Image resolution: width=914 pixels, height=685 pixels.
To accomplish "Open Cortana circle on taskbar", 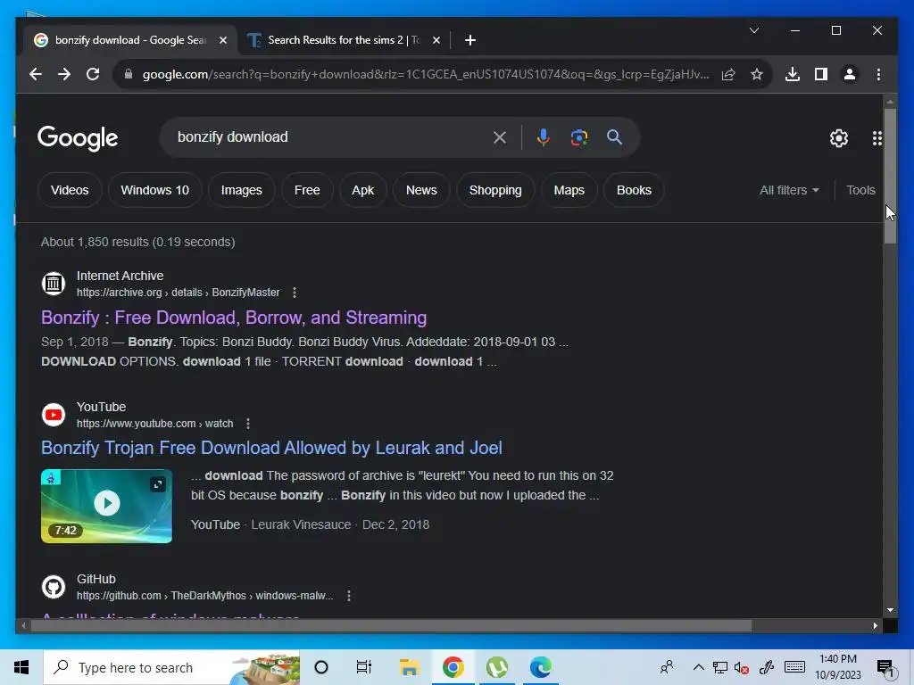I will [x=321, y=667].
